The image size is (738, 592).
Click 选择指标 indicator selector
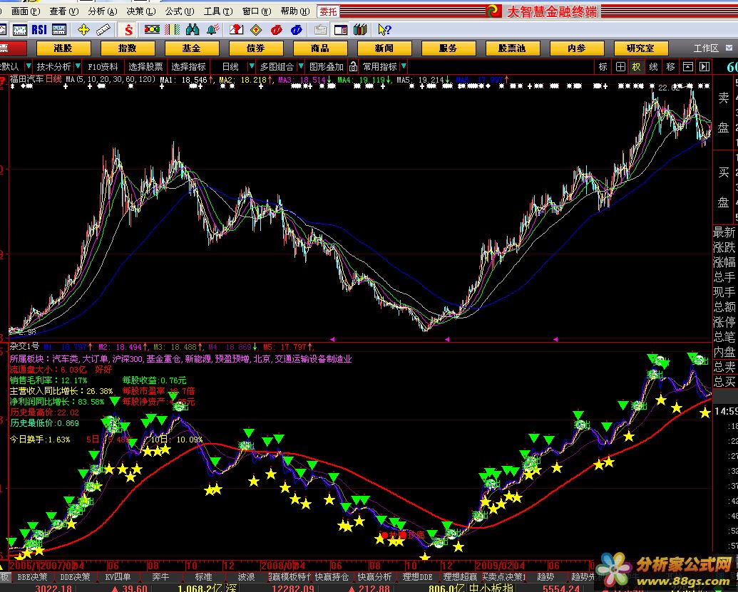point(188,67)
